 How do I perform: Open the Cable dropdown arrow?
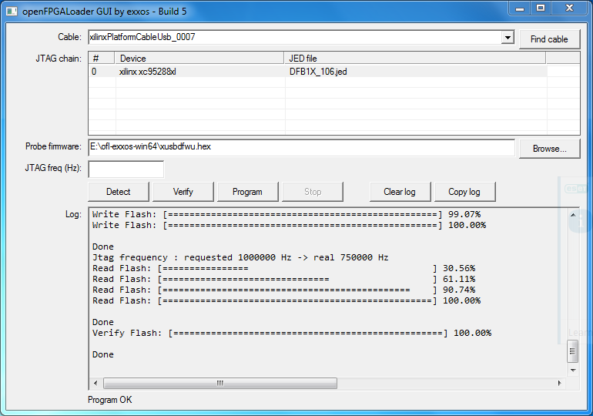(x=508, y=37)
